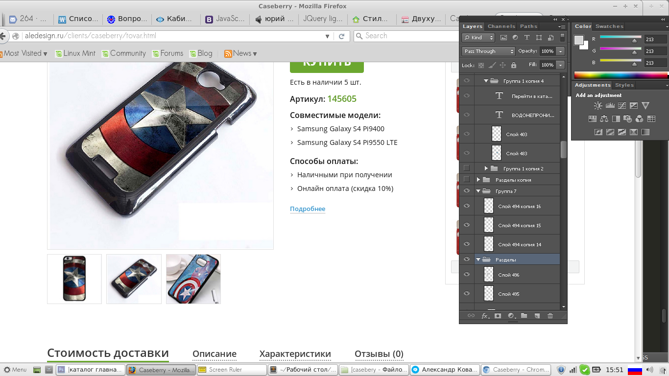This screenshot has width=669, height=376.
Task: Open the layer style fx menu
Action: pos(485,316)
